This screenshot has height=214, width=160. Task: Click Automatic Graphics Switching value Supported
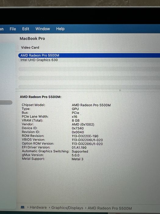point(80,152)
